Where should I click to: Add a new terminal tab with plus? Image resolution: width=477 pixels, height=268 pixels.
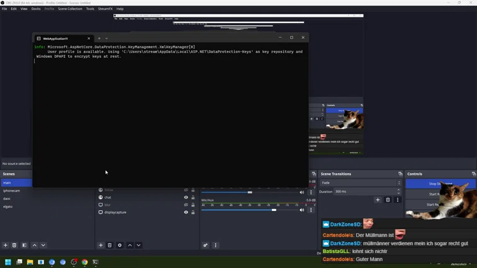99,38
